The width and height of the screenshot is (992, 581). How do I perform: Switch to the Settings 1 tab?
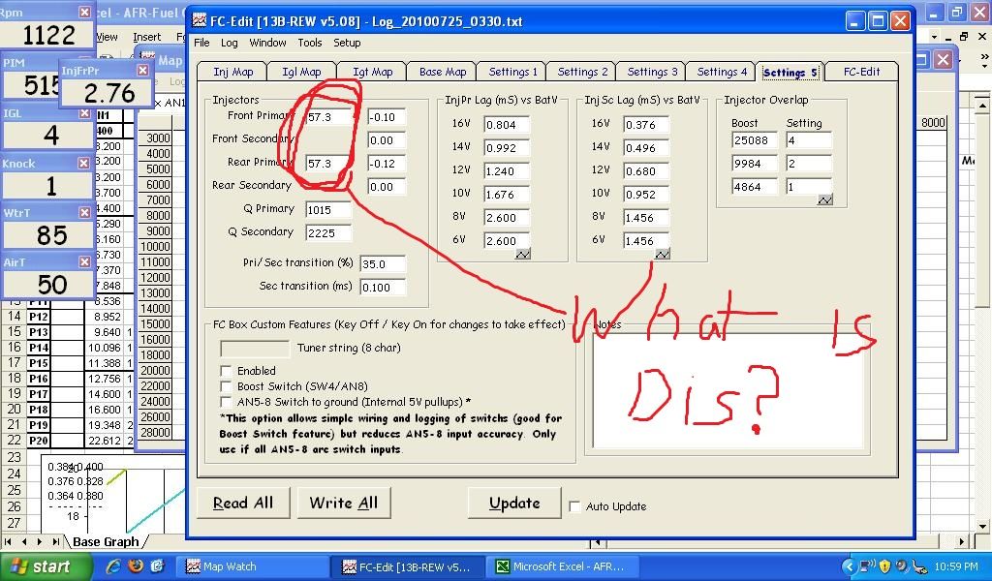(x=512, y=72)
